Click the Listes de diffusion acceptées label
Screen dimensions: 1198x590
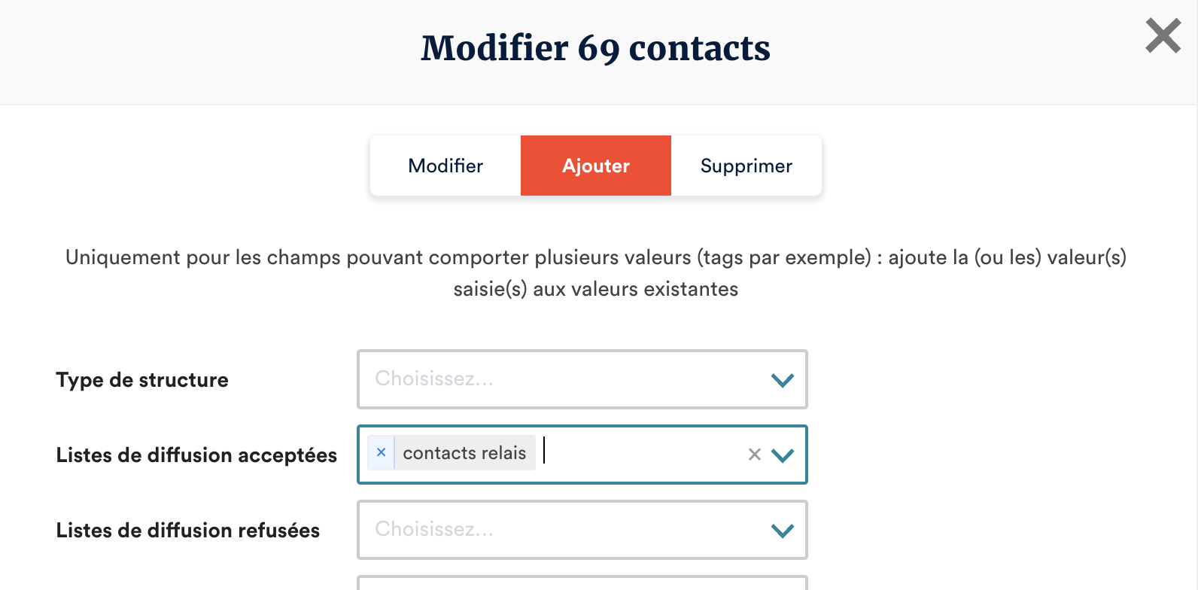196,455
